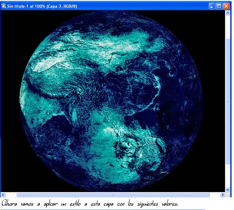Click the Earth globe image on canvas

pyautogui.click(x=111, y=101)
